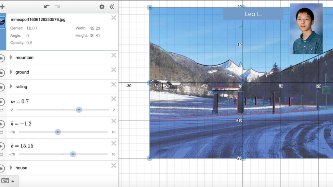Delete the mmexport image expression
333x187 pixels.
113,18
